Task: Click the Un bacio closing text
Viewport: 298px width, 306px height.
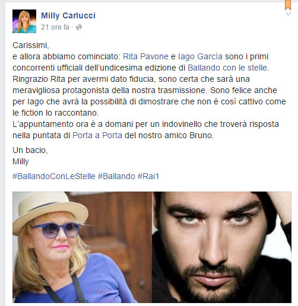Action: tap(30, 150)
